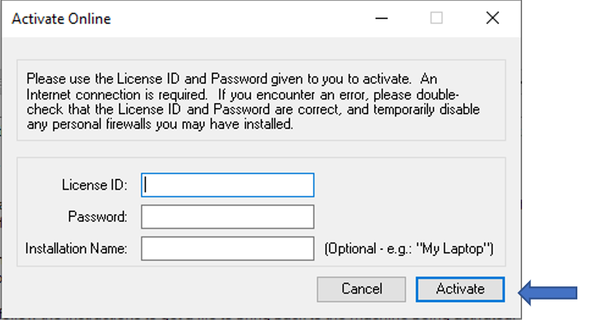Click the blue arrow pointing at Activate

[547, 293]
